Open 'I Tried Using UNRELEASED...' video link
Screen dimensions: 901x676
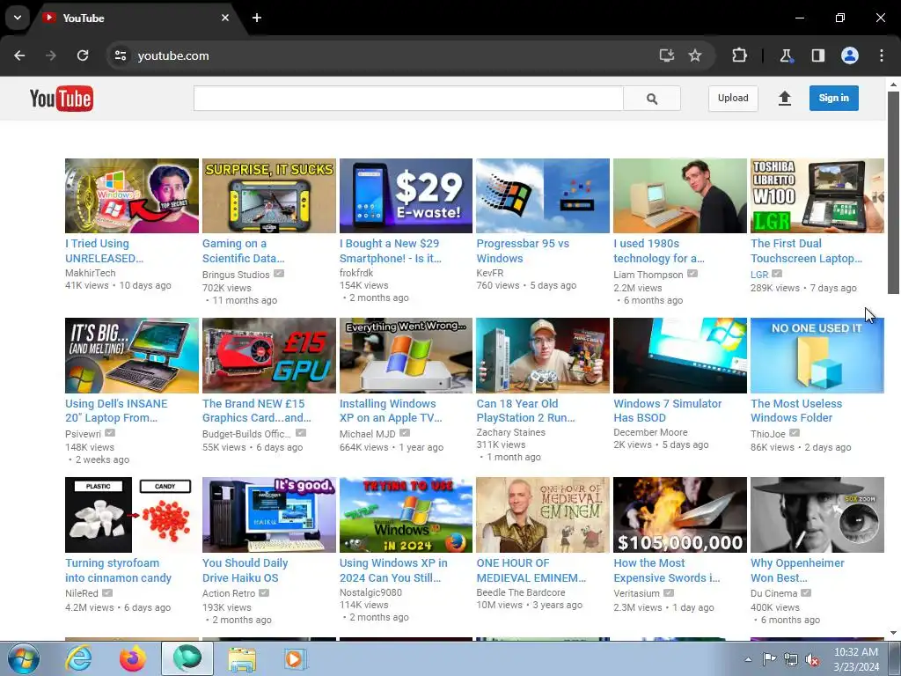click(x=105, y=251)
